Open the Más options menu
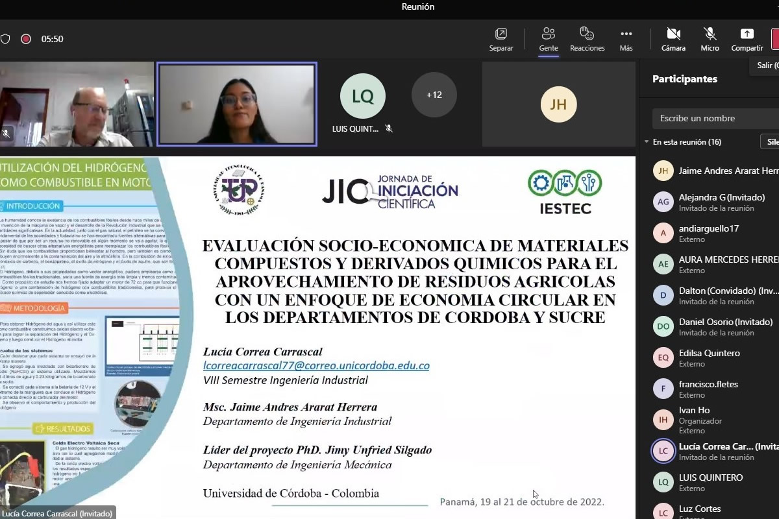Viewport: 779px width, 519px height. click(626, 40)
